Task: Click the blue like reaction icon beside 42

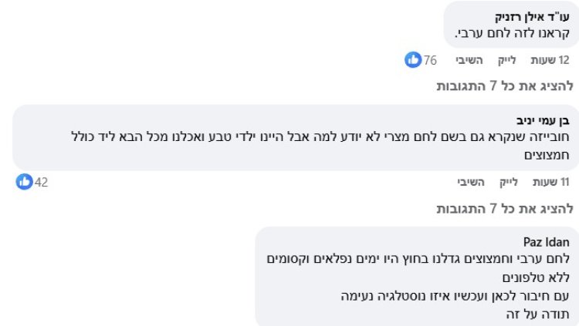Action: point(25,182)
